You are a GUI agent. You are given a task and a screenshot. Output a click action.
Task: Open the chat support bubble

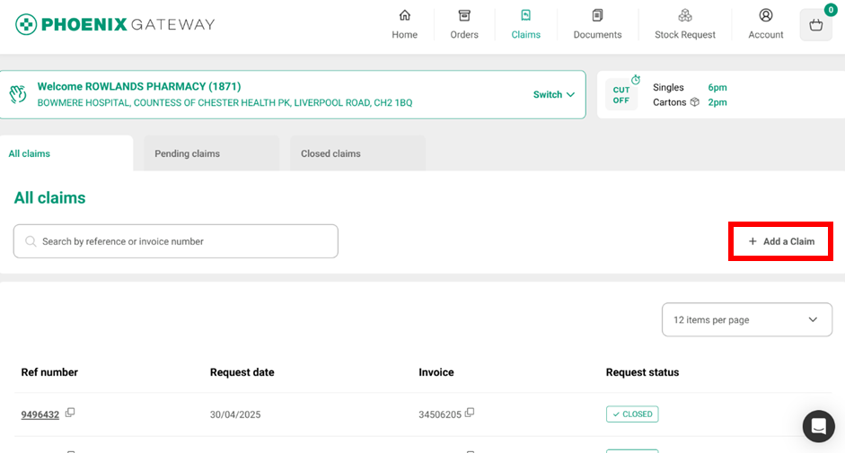818,427
